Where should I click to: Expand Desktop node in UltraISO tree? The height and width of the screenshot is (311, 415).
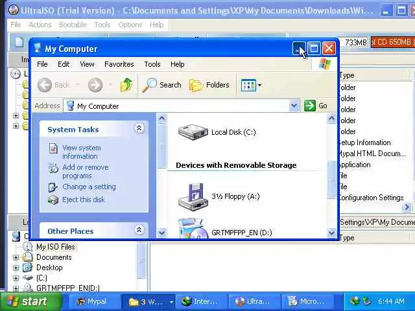coord(16,268)
